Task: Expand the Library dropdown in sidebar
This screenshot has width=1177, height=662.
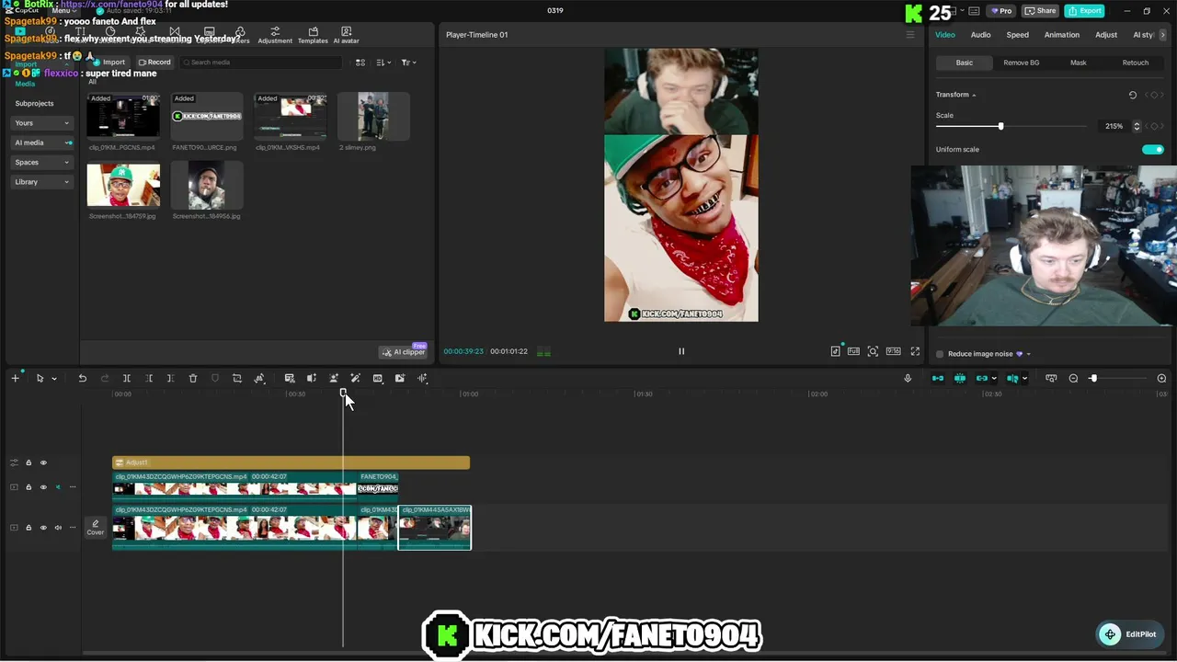Action: point(42,182)
